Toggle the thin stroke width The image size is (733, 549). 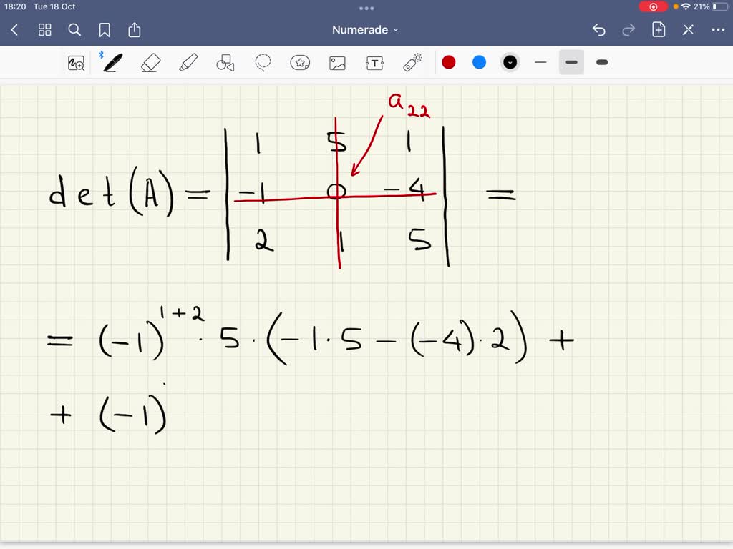click(x=540, y=62)
